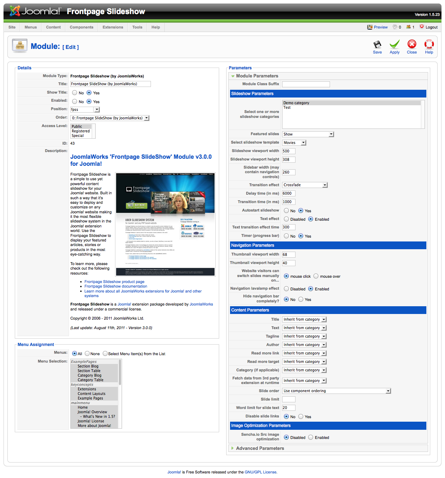The height and width of the screenshot is (478, 445).
Task: Follow the JoomlaWorks developer link
Action: tap(201, 304)
